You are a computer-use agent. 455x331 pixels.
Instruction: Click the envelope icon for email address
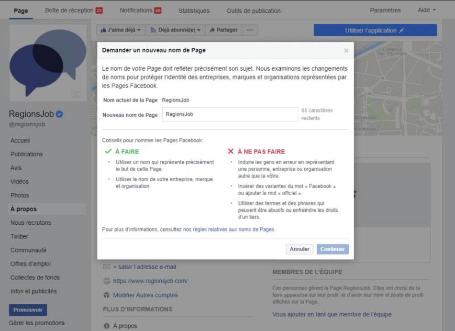click(x=107, y=267)
